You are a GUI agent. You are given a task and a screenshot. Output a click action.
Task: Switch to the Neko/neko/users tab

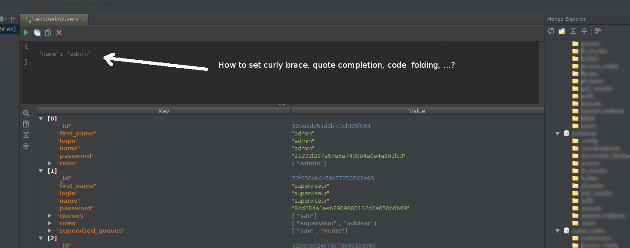click(55, 19)
